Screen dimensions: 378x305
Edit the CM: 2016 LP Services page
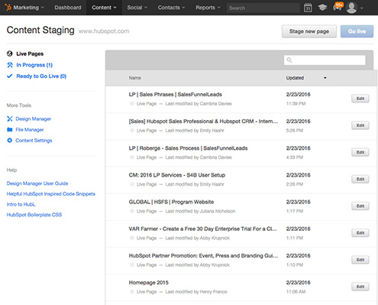[x=360, y=179]
